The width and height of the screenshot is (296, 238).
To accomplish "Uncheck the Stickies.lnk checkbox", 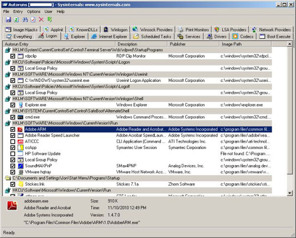I will 13,184.
